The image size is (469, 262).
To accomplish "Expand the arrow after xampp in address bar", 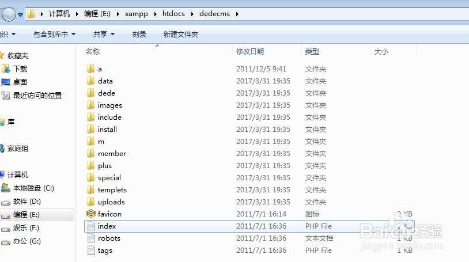I will (155, 14).
